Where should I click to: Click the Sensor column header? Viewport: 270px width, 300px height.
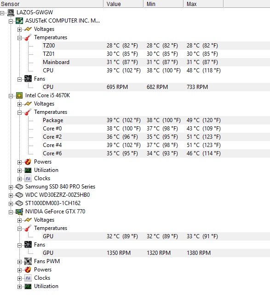52,4
